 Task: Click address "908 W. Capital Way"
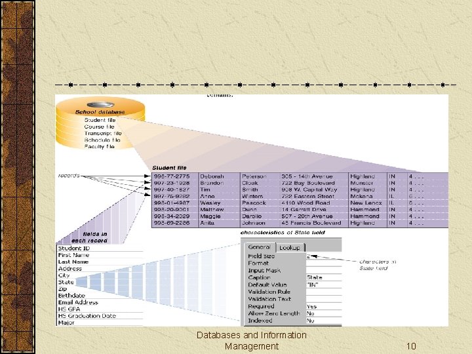point(309,189)
